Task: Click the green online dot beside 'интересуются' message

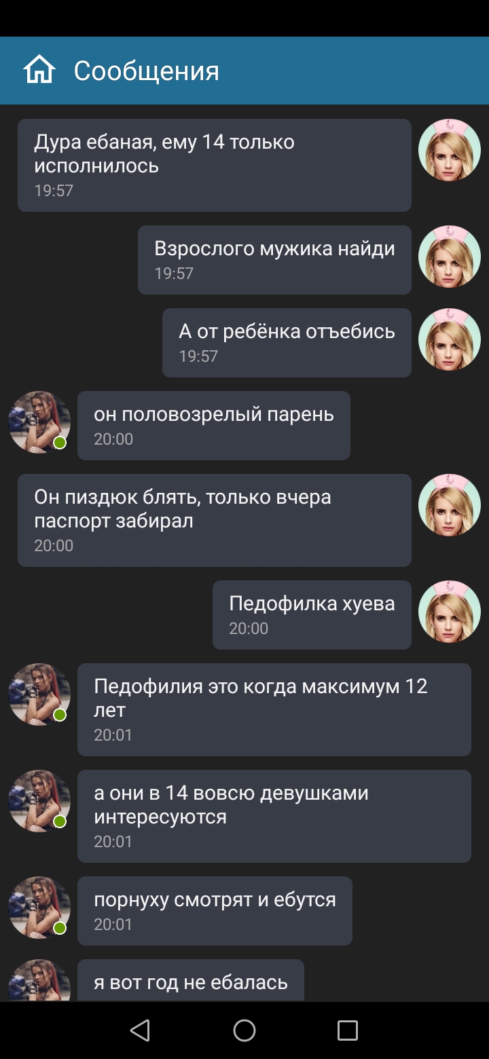Action: (x=60, y=821)
